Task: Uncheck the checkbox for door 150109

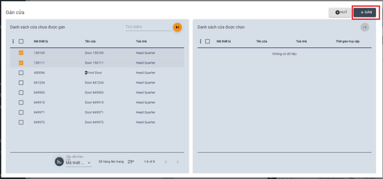Action: (21, 53)
